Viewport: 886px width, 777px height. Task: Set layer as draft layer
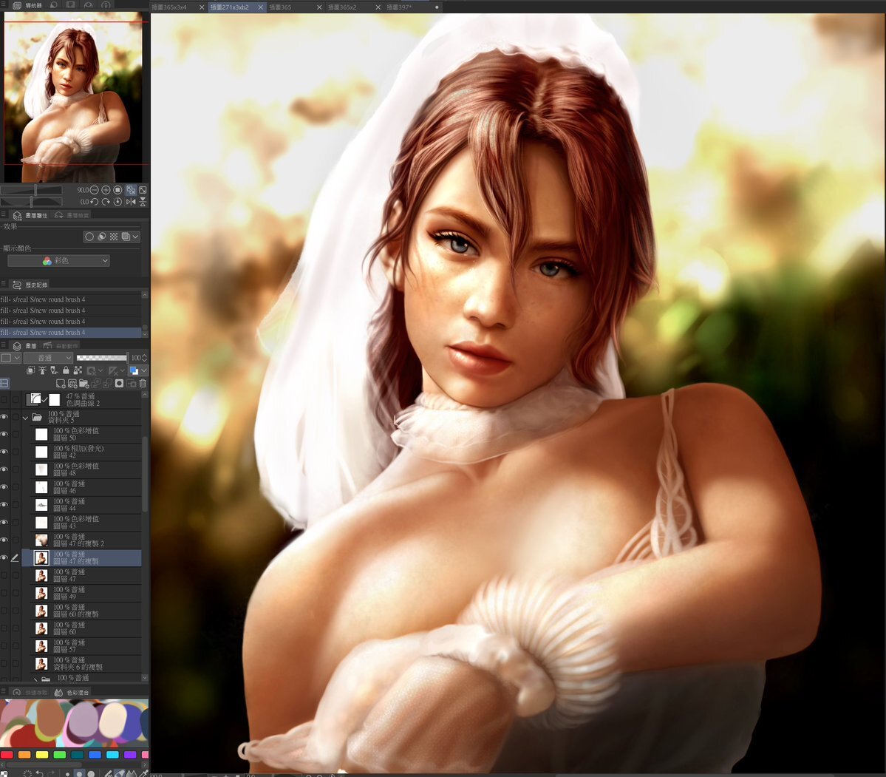point(54,370)
